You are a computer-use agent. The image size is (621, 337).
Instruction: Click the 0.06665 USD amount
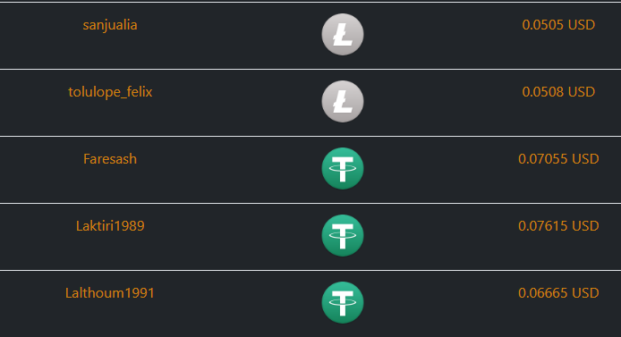pyautogui.click(x=558, y=293)
